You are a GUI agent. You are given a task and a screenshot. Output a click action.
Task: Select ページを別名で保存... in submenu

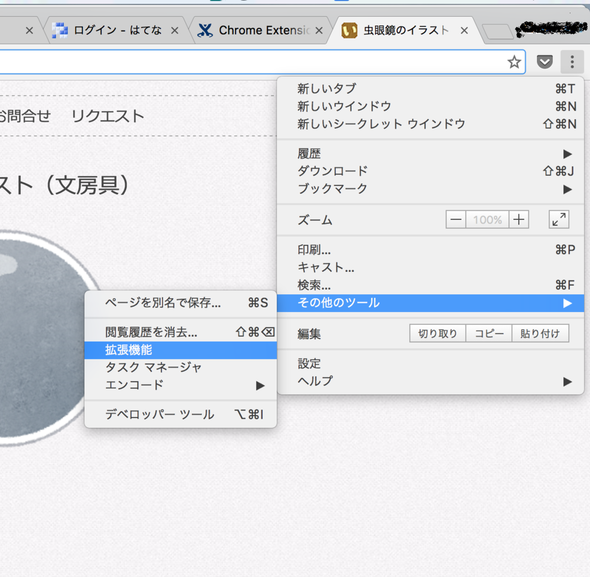pyautogui.click(x=180, y=303)
